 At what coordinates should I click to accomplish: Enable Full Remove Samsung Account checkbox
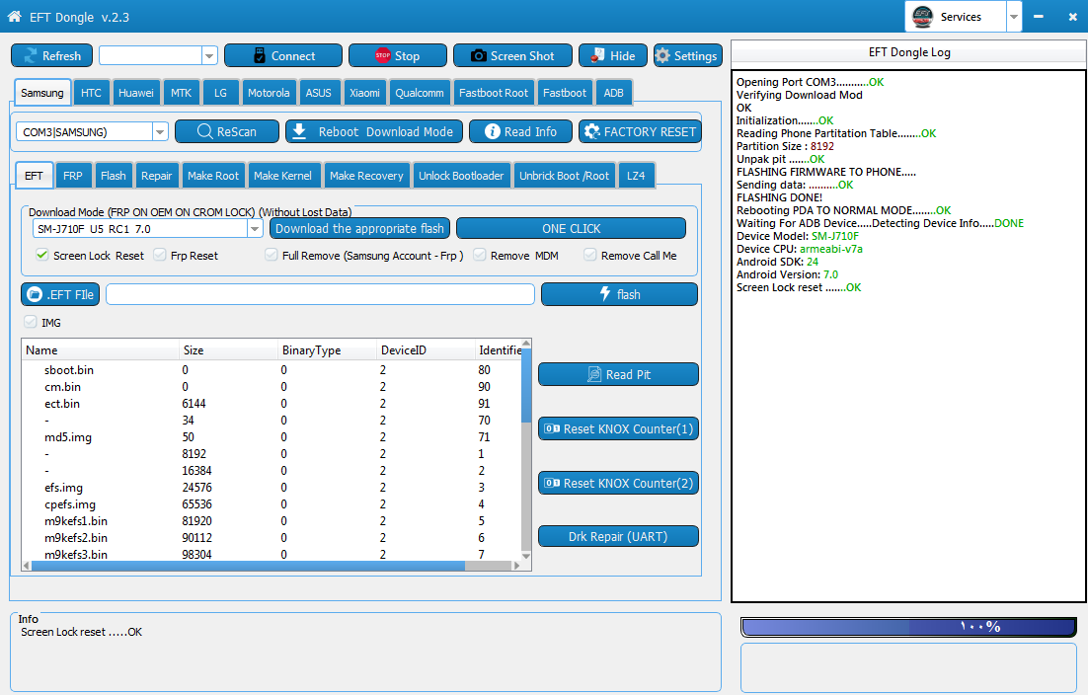[272, 255]
